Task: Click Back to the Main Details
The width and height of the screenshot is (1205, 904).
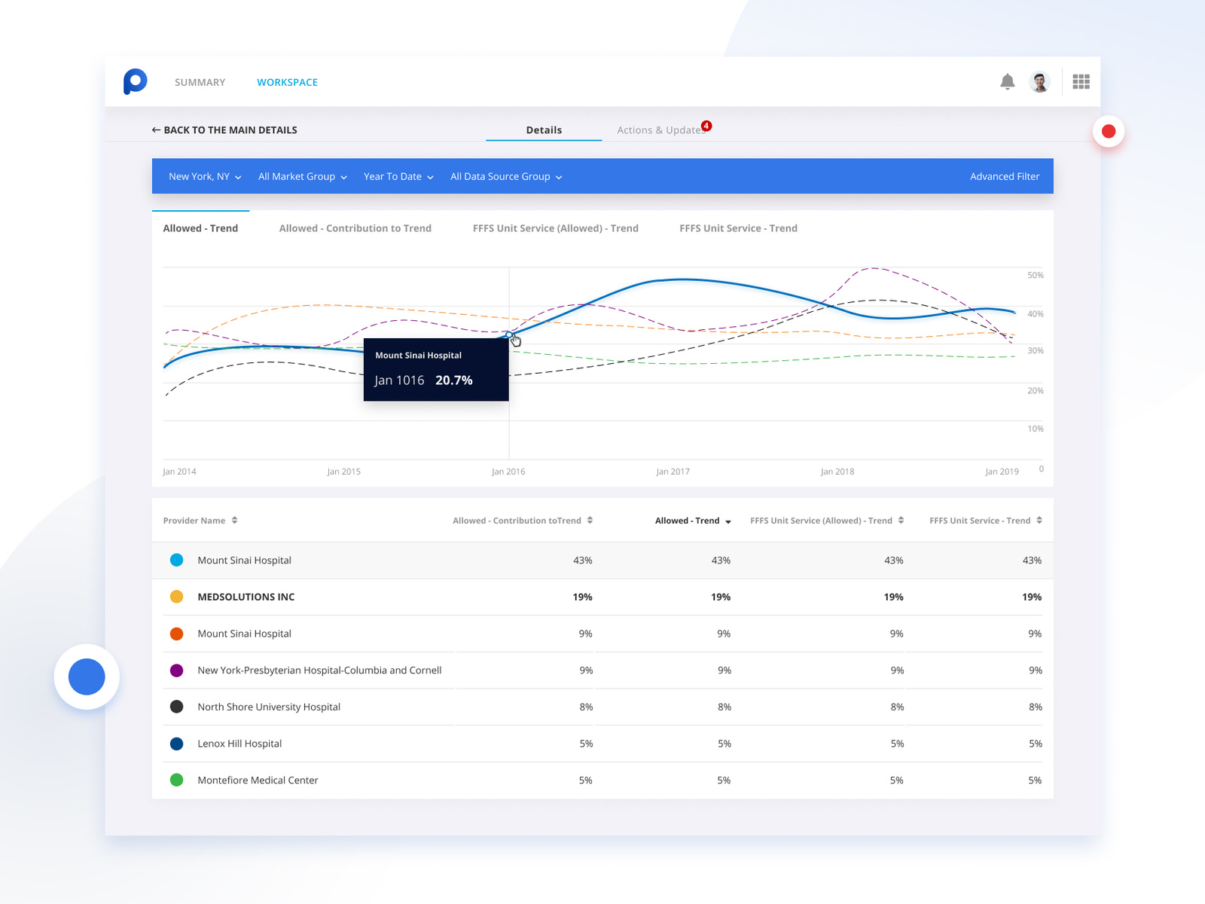Action: click(x=230, y=130)
